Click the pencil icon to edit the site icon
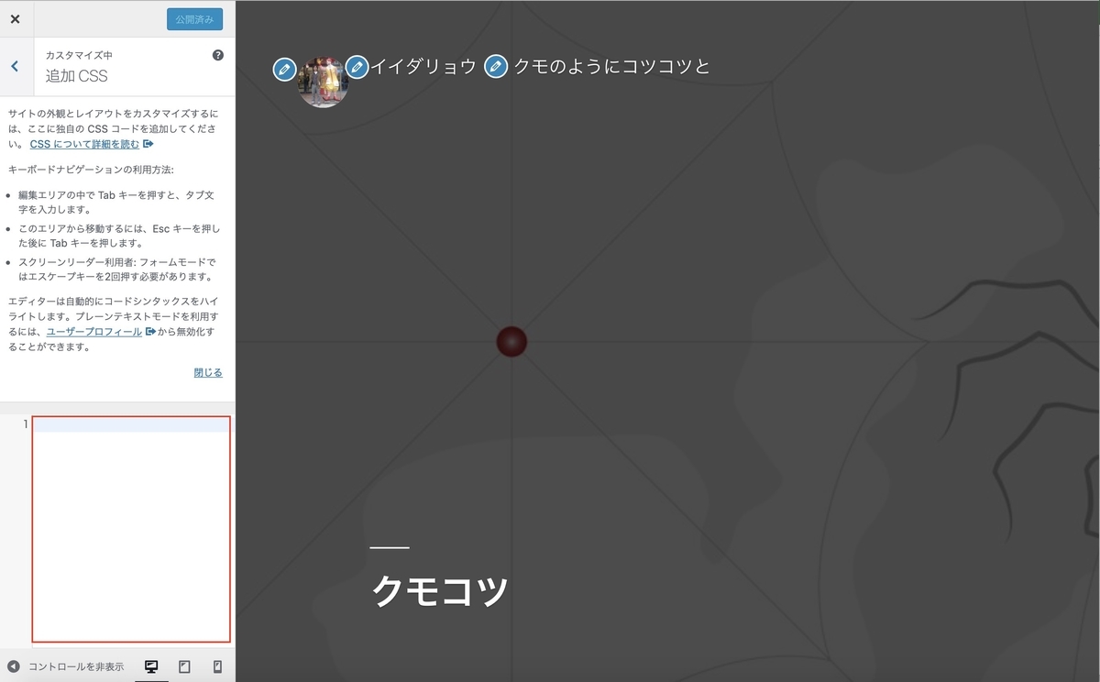This screenshot has height=682, width=1100. click(x=284, y=69)
